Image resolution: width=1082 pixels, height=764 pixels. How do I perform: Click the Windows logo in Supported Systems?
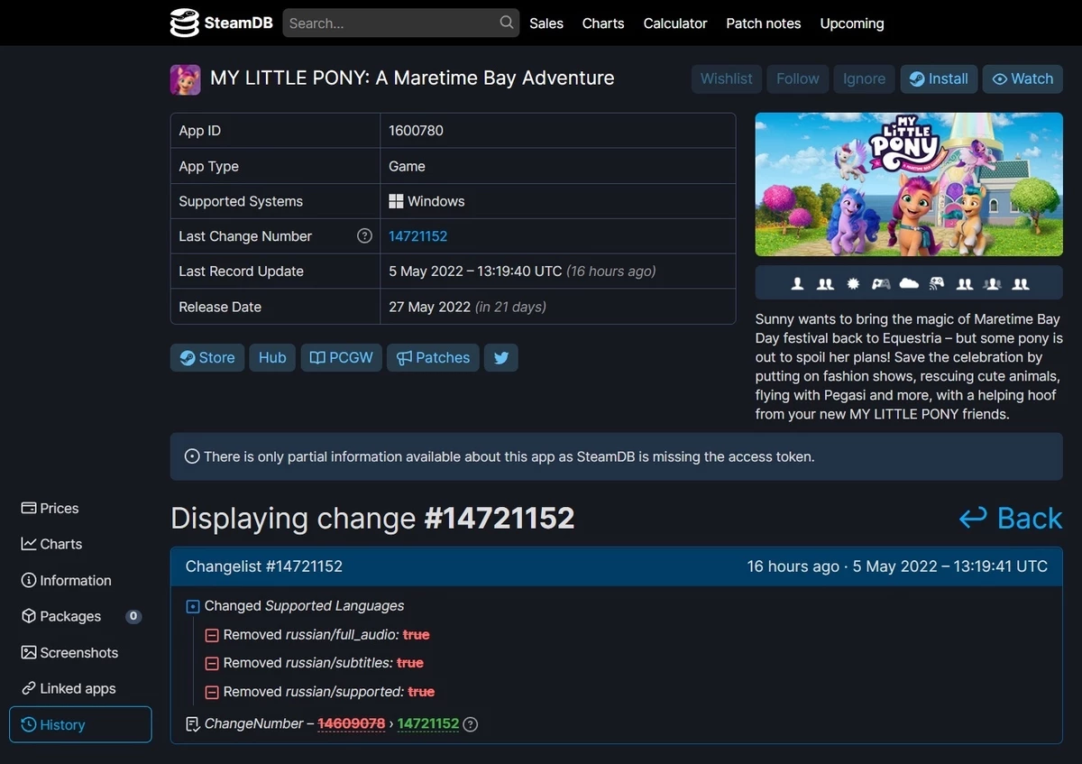point(396,201)
